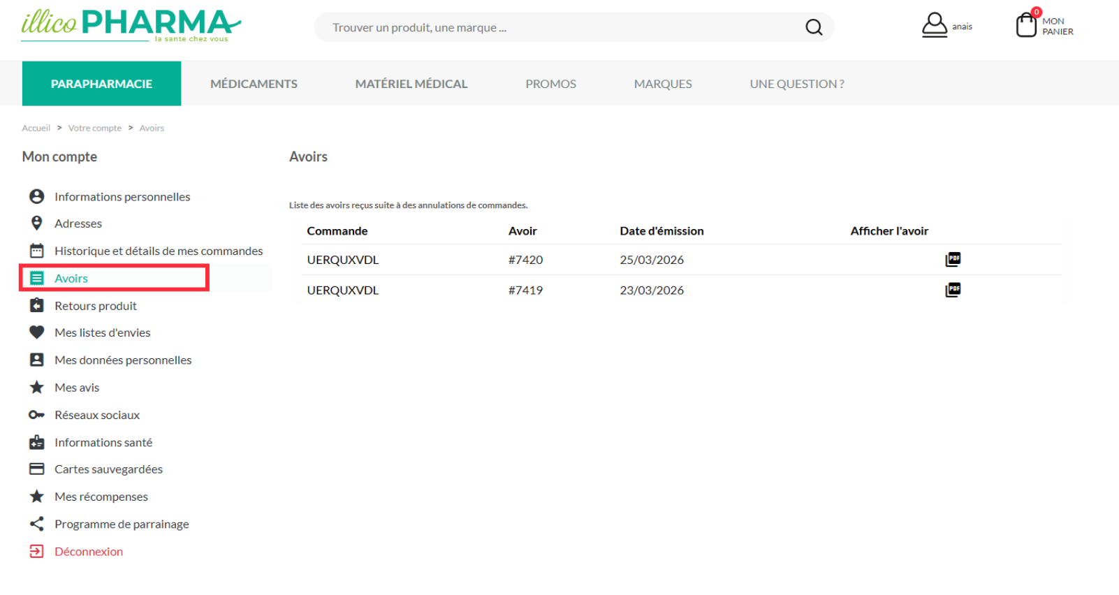
Task: Open the PROMOS menu item
Action: tap(550, 84)
